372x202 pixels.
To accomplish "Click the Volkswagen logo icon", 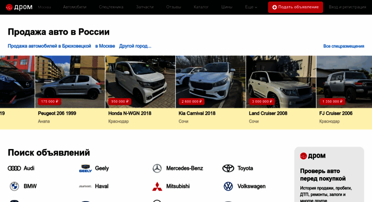I will click(228, 186).
